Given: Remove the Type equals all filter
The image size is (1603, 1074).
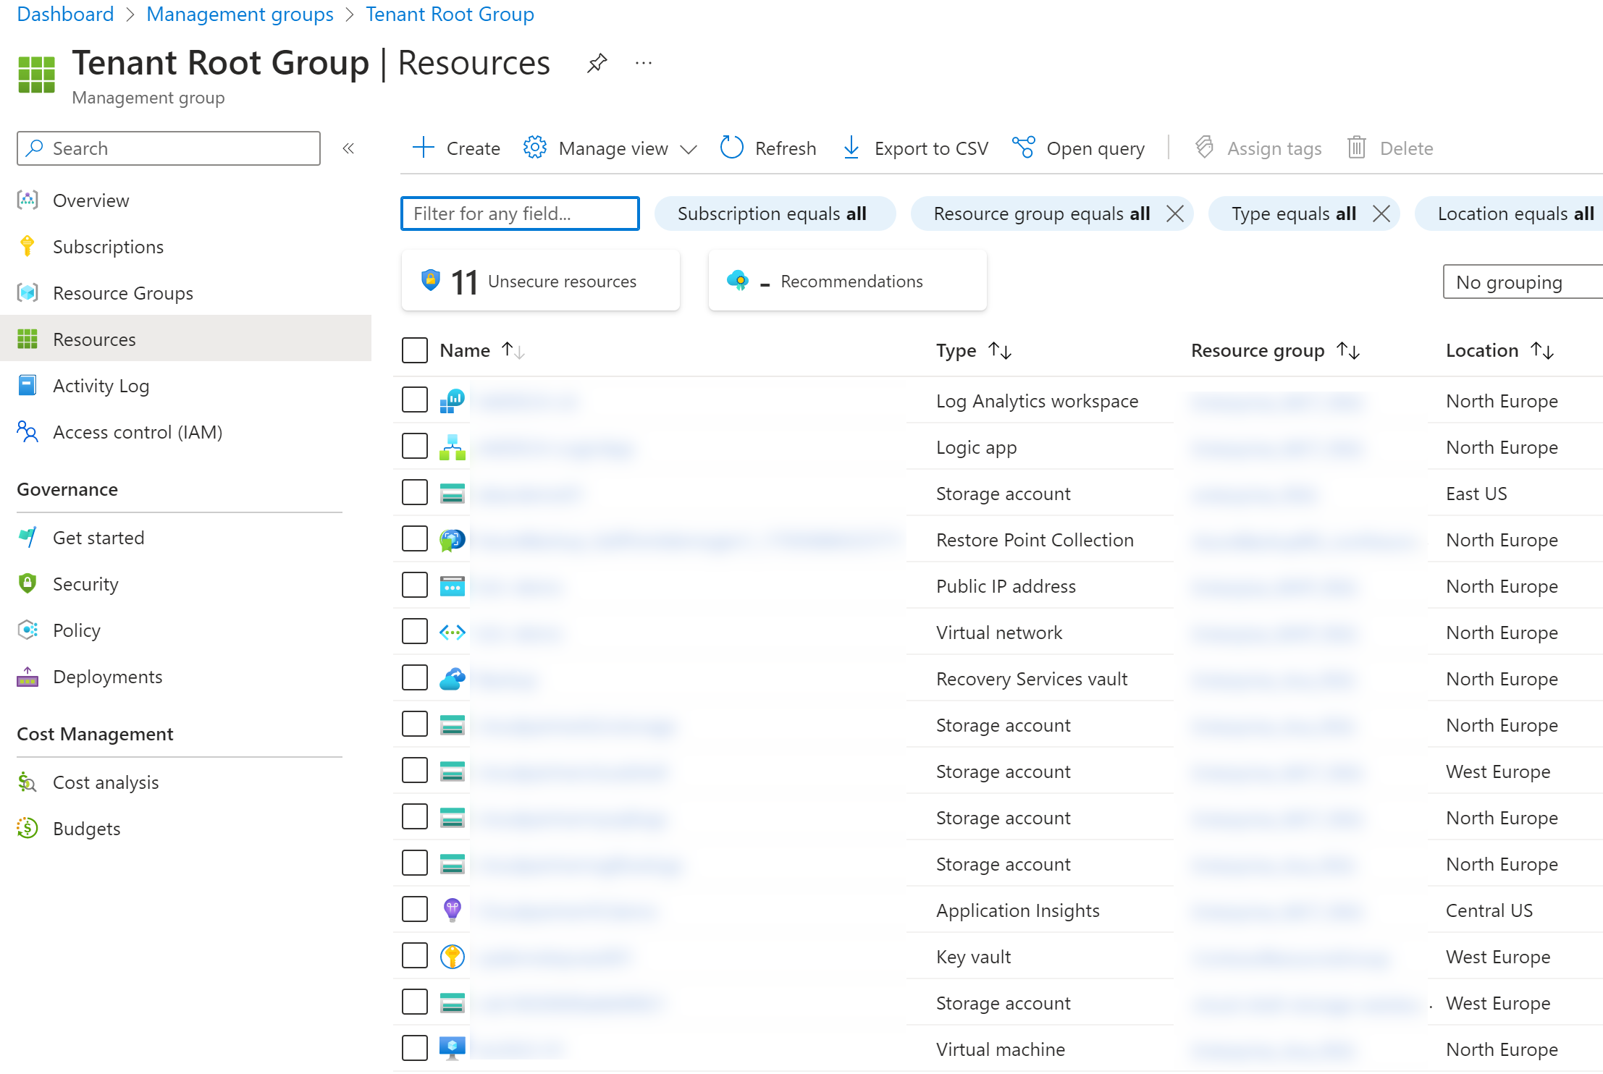Looking at the screenshot, I should tap(1381, 213).
